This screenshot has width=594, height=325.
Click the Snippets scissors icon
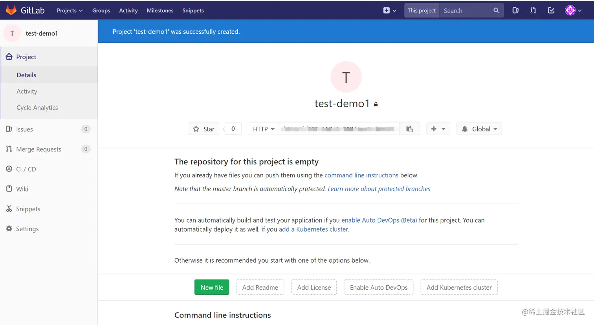pos(9,208)
